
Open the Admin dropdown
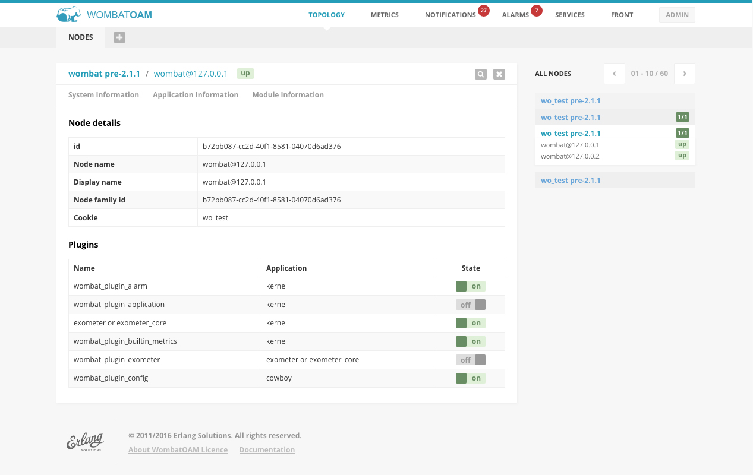677,15
